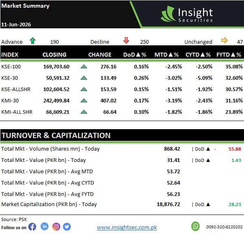Click the Decline count 250

pyautogui.click(x=144, y=42)
